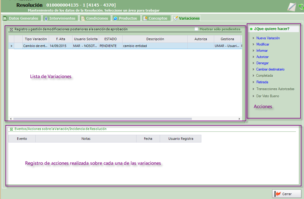The image size is (304, 199).
Task: Click the date cell 14/09/2015
Action: (61, 46)
